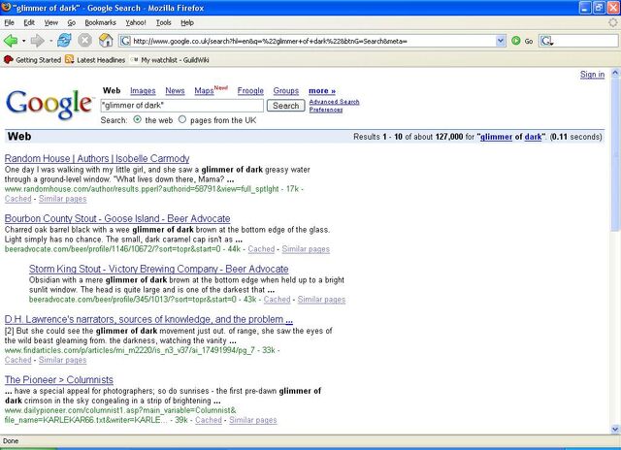
Task: Click Cached link for Storm King Stout
Action: [x=277, y=300]
